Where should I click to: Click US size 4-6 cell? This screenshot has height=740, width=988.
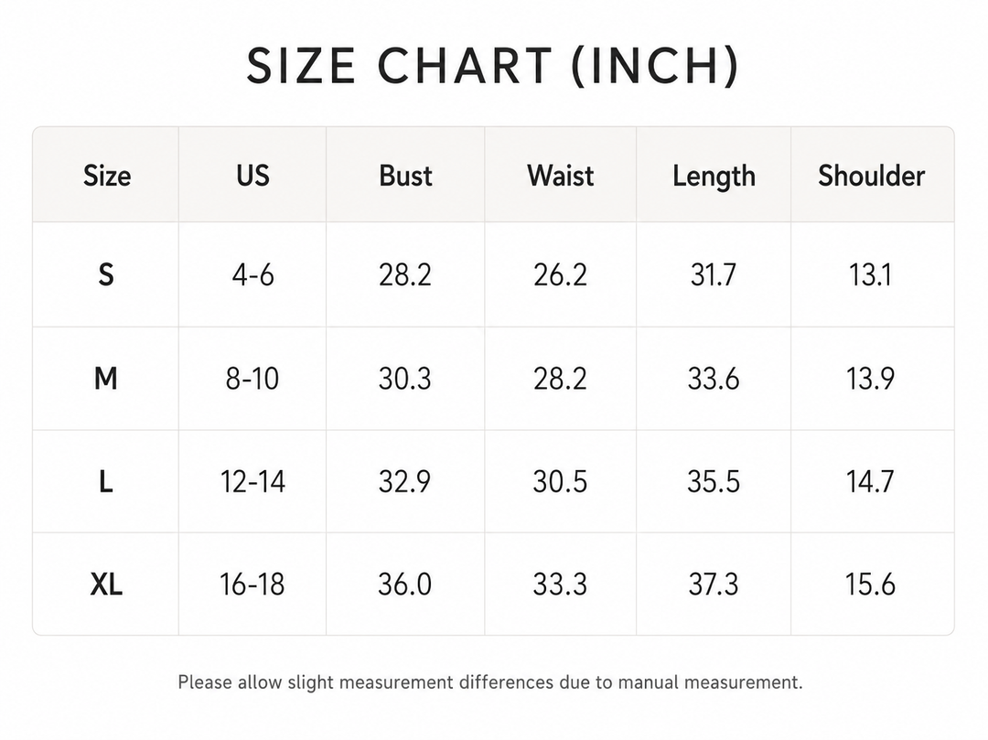tap(252, 274)
